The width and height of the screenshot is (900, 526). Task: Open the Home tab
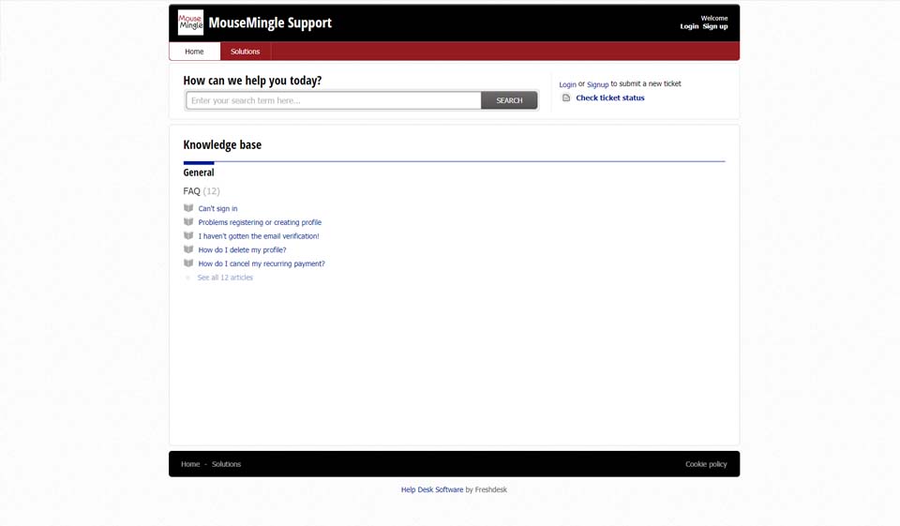194,52
